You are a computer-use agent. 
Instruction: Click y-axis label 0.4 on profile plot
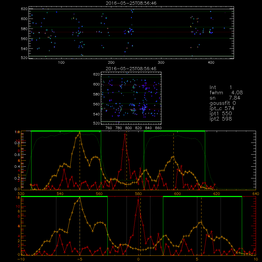[17, 166]
